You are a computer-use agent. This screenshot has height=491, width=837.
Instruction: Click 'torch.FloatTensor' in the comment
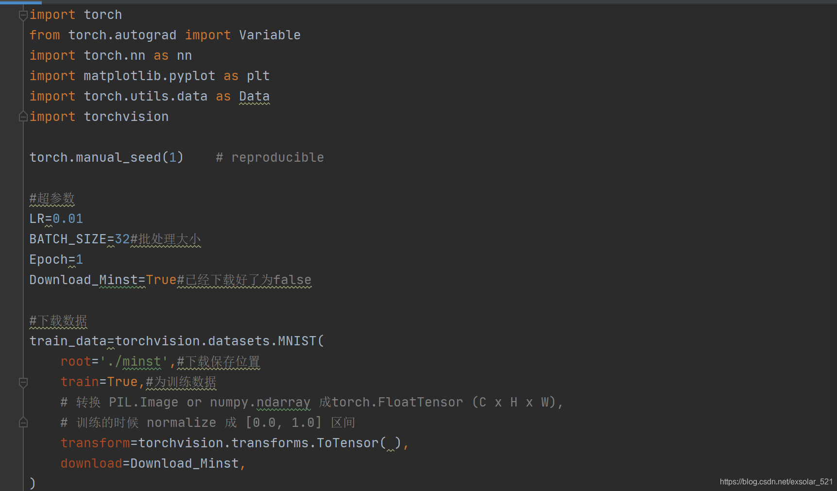click(x=397, y=403)
